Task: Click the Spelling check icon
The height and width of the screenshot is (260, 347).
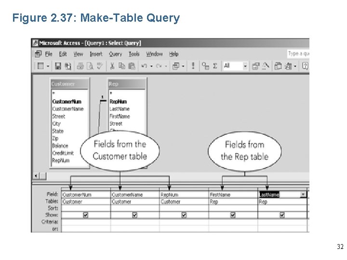Action: pyautogui.click(x=100, y=65)
